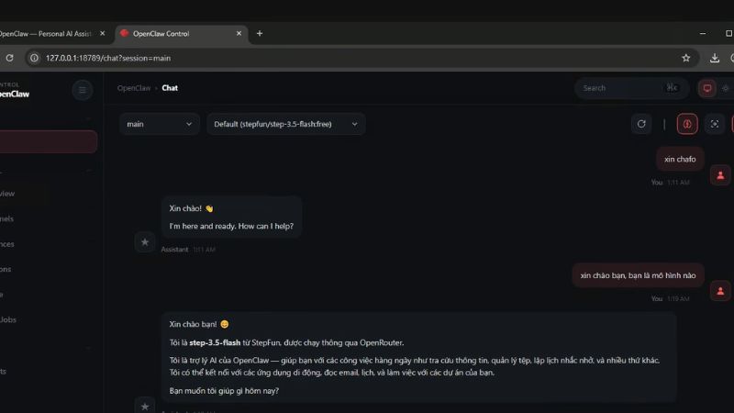Click message xin chào bạn, bạn là mô hình nào
This screenshot has height=413, width=734.
pyautogui.click(x=638, y=275)
